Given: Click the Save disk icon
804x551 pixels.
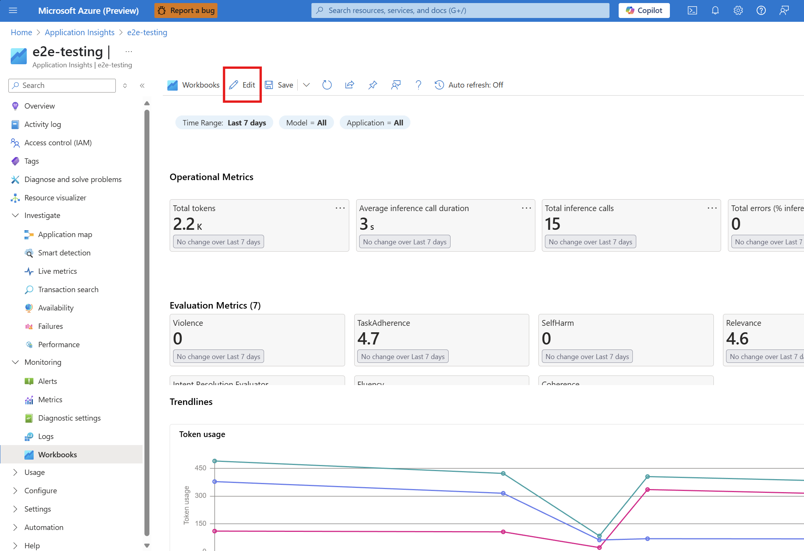Looking at the screenshot, I should click(x=269, y=85).
